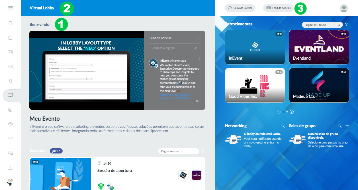Add a new group room with plus
358x190 pixels.
[x=347, y=126]
